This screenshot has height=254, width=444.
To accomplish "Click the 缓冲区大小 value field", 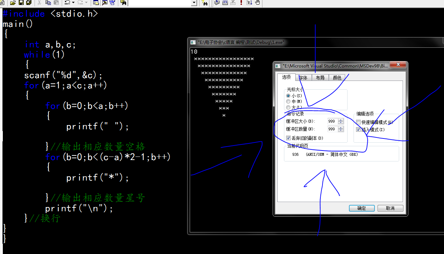I will [332, 121].
